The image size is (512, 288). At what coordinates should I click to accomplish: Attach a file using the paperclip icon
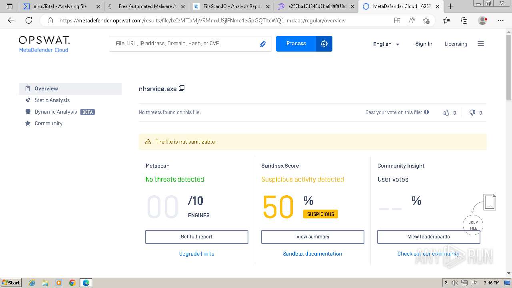263,44
